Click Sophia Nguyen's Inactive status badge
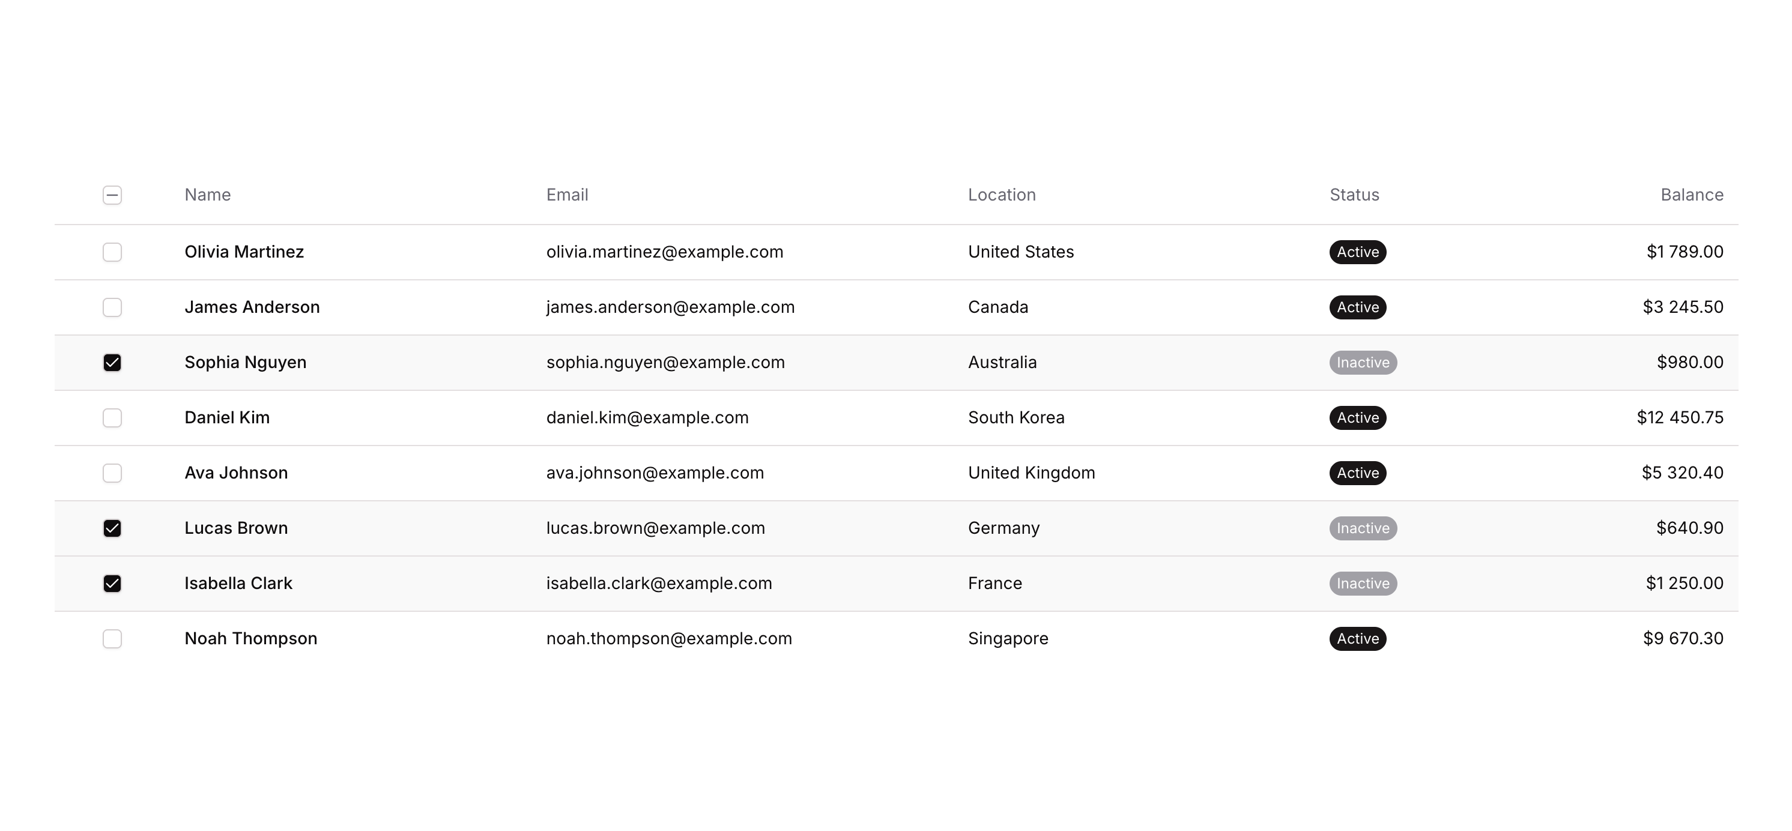The width and height of the screenshot is (1792, 831). click(x=1363, y=362)
